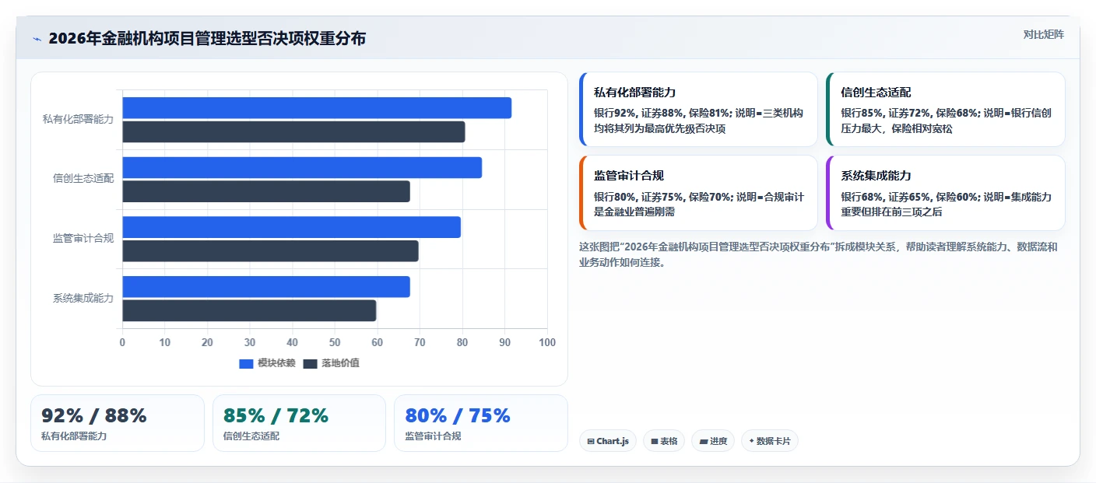Click the 落地价值 legend label text
Screen dimensions: 1096x483
tap(340, 363)
